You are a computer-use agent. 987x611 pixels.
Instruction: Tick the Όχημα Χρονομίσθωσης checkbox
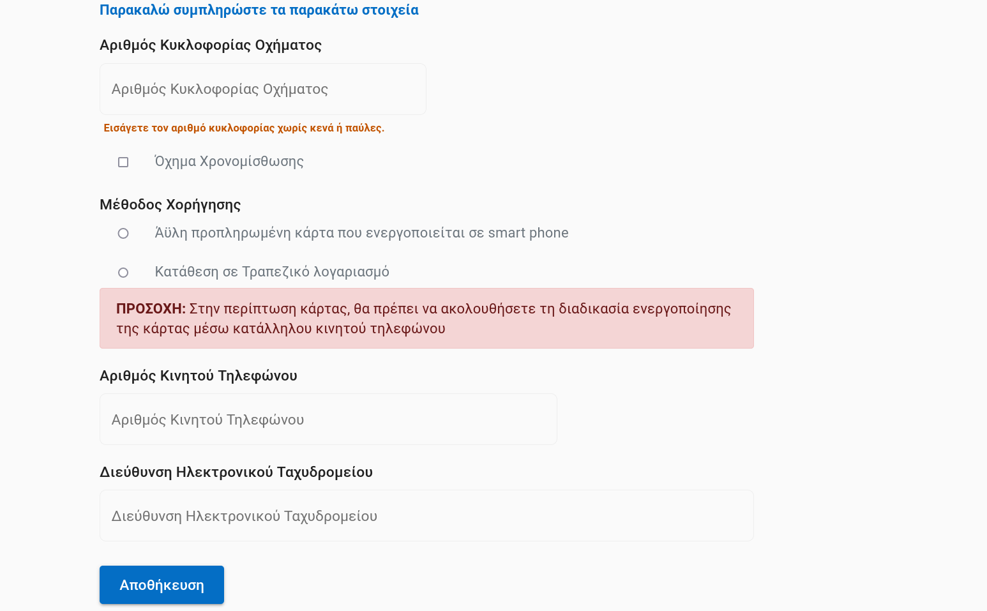point(123,162)
